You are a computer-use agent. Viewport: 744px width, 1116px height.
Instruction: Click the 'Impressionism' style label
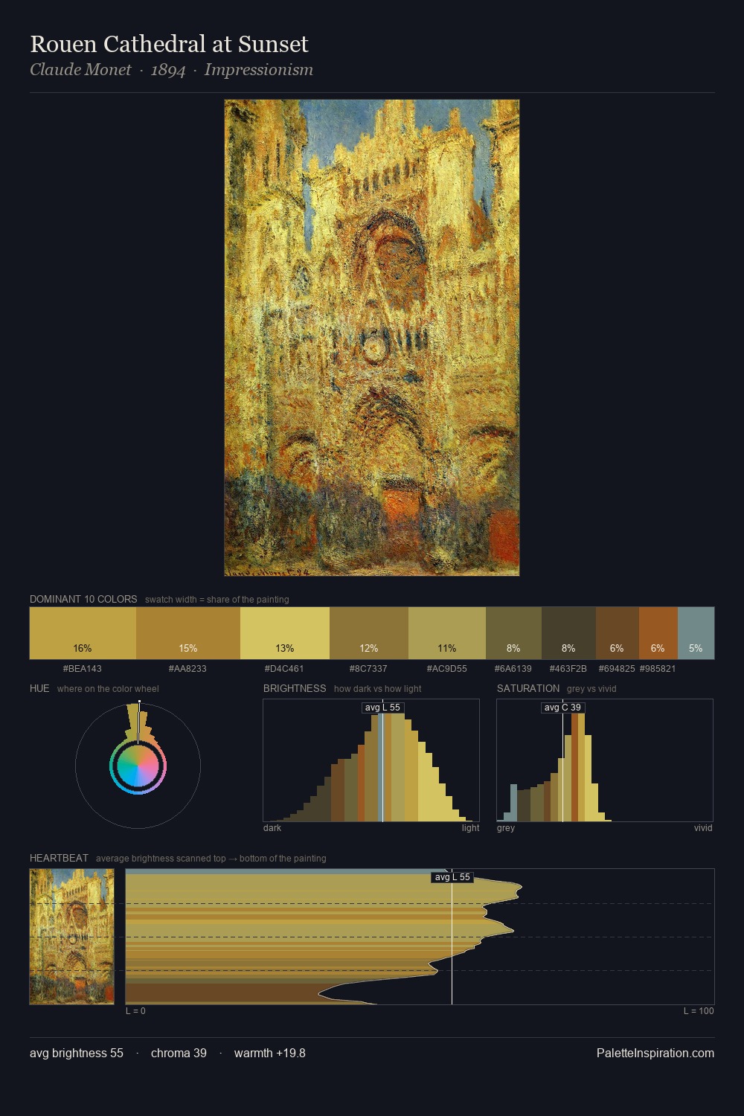coord(259,70)
